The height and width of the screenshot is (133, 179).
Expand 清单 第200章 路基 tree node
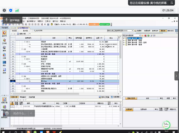[x=124, y=38]
